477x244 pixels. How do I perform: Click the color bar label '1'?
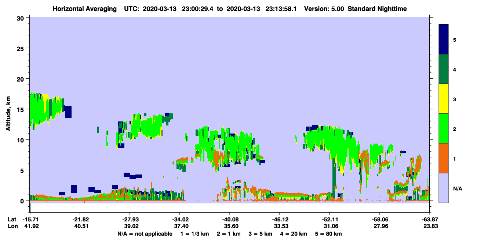point(455,158)
